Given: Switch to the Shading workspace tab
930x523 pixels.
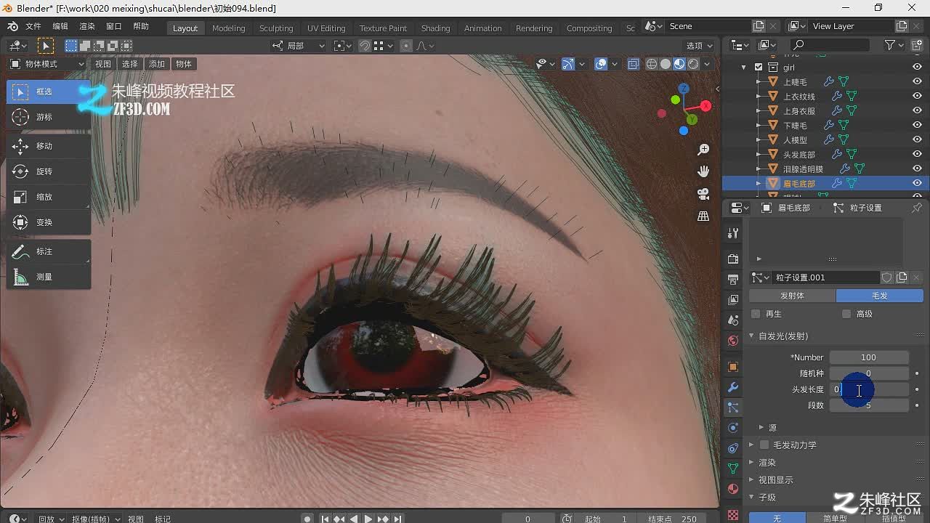Looking at the screenshot, I should tap(435, 28).
